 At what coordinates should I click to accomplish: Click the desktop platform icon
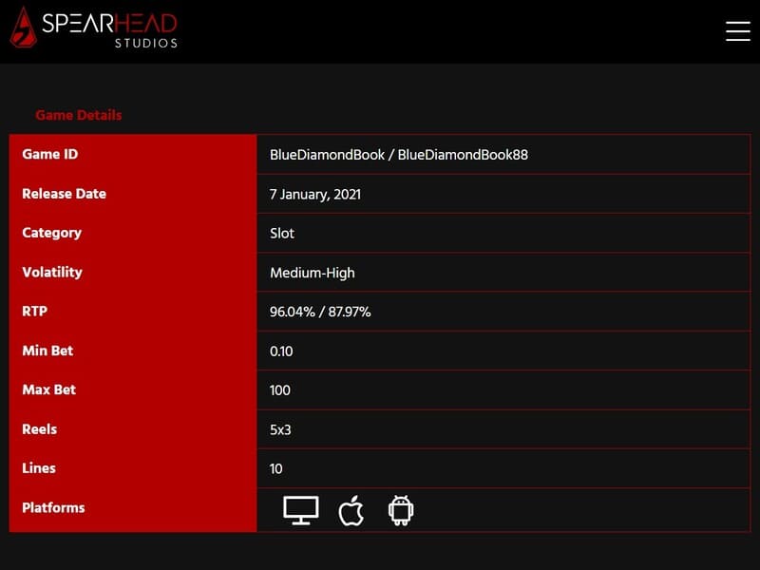click(x=301, y=510)
